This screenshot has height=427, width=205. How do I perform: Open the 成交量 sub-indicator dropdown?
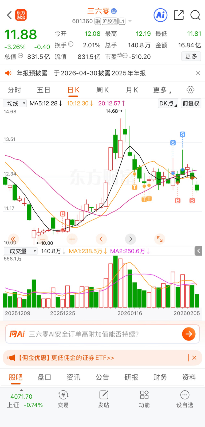21,251
